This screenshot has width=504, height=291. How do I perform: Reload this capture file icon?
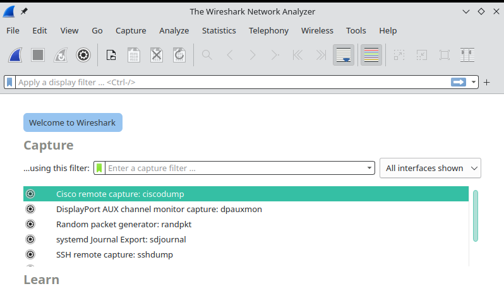click(x=179, y=55)
